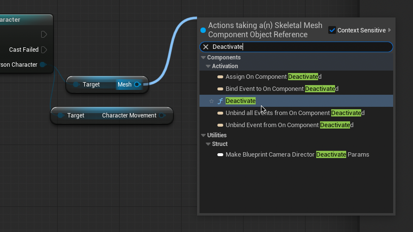
Task: Clear the search text with X icon
Action: click(206, 47)
